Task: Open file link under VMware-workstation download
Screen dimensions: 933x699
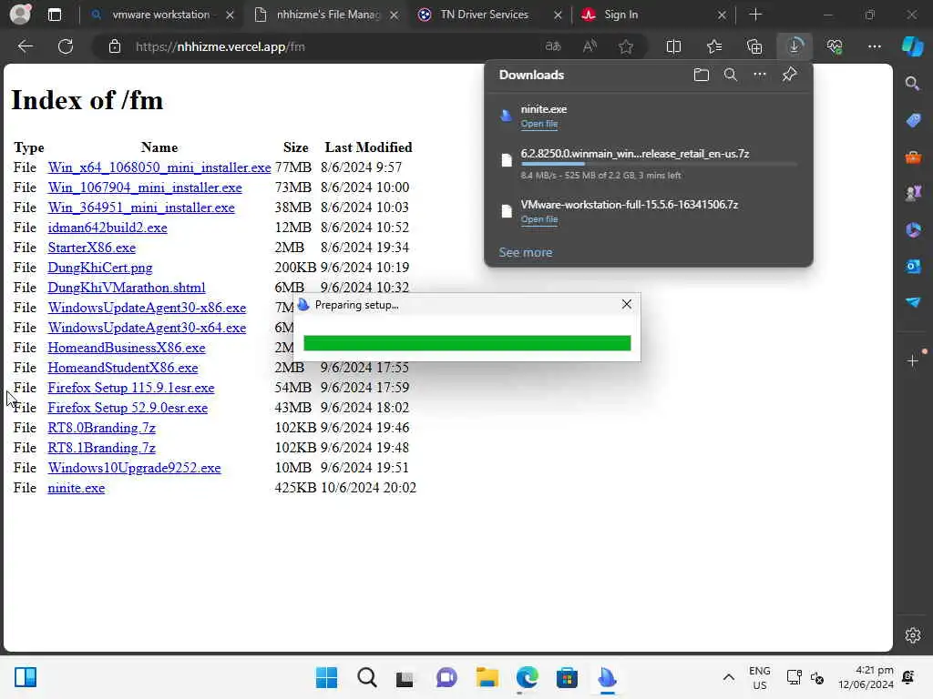Action: [x=539, y=219]
